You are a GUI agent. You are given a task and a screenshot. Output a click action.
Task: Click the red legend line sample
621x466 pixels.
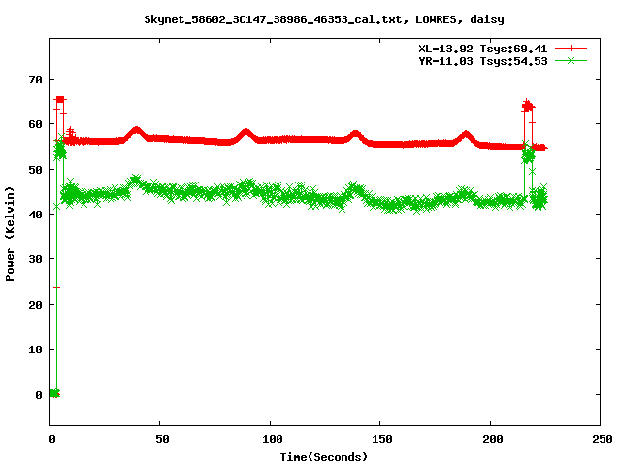point(571,48)
